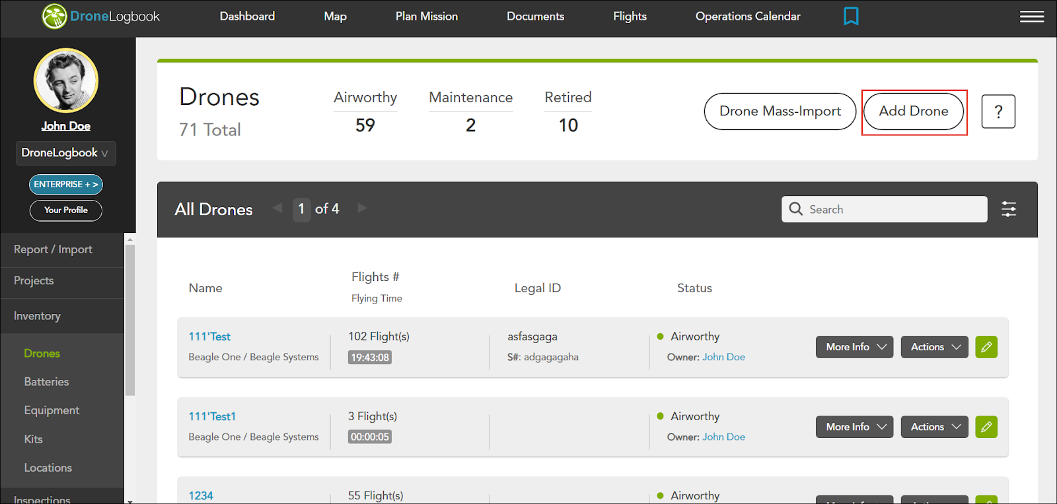Expand More Info for 111'Test
The image size is (1057, 504).
point(854,347)
